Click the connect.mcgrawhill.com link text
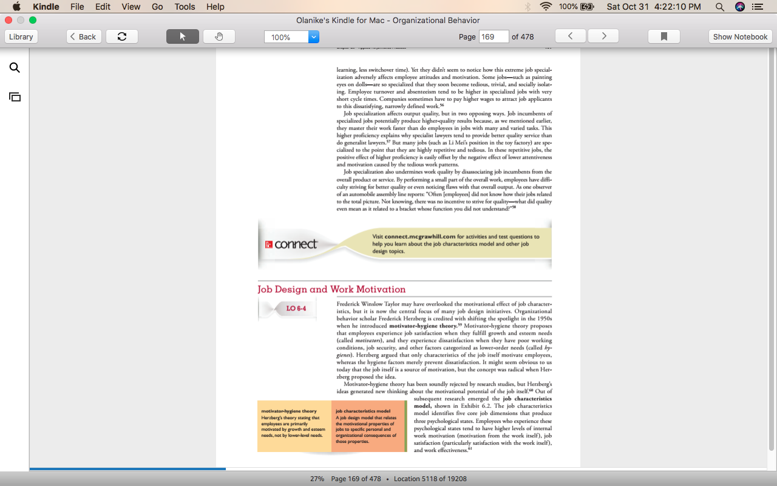The width and height of the screenshot is (777, 486). (x=419, y=236)
